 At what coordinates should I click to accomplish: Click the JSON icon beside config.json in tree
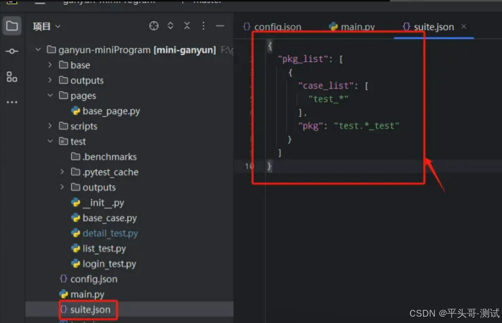(64, 279)
